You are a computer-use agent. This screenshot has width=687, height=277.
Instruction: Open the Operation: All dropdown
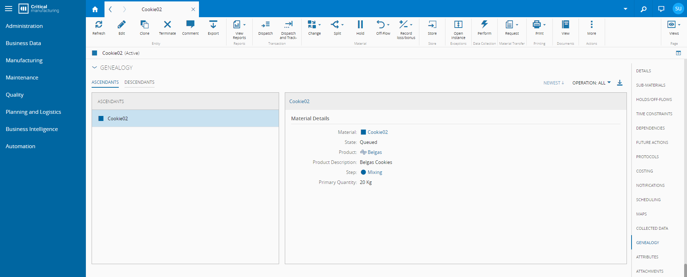pyautogui.click(x=591, y=83)
